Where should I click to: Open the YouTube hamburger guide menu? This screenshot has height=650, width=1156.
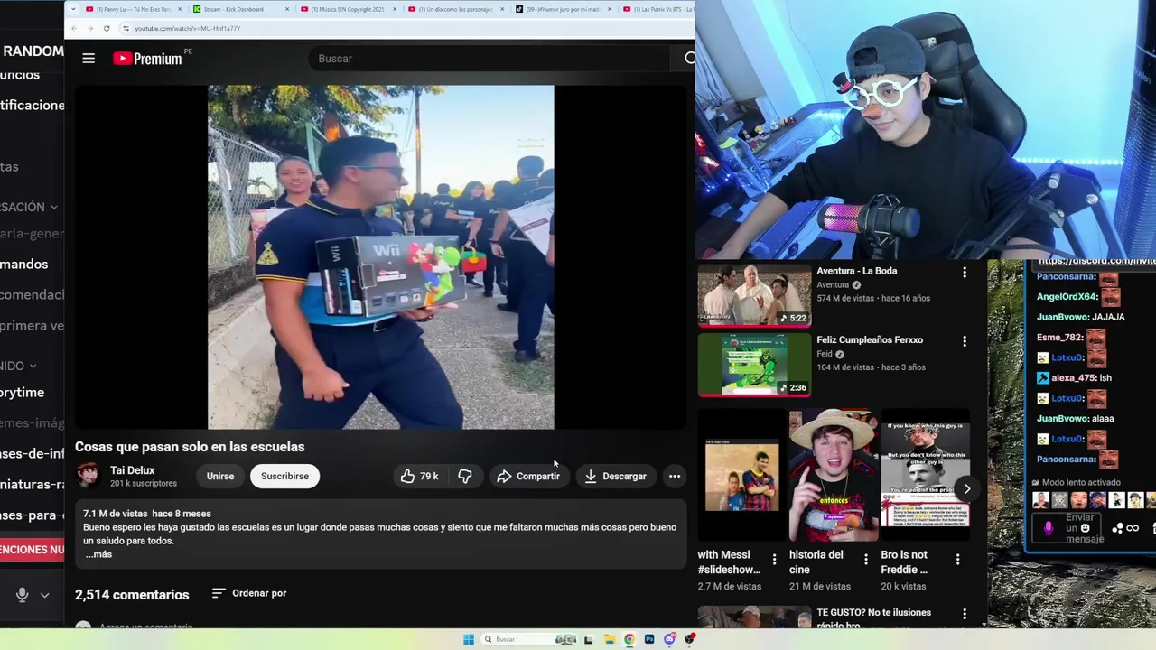tap(89, 59)
